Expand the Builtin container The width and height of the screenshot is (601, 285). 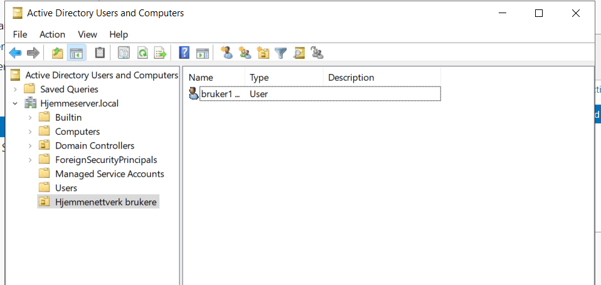coord(29,117)
